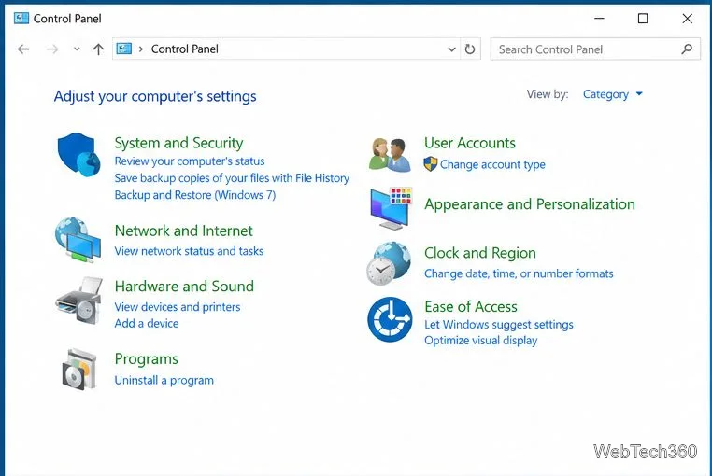Go forward using the forward arrow
This screenshot has width=712, height=476.
pyautogui.click(x=52, y=49)
